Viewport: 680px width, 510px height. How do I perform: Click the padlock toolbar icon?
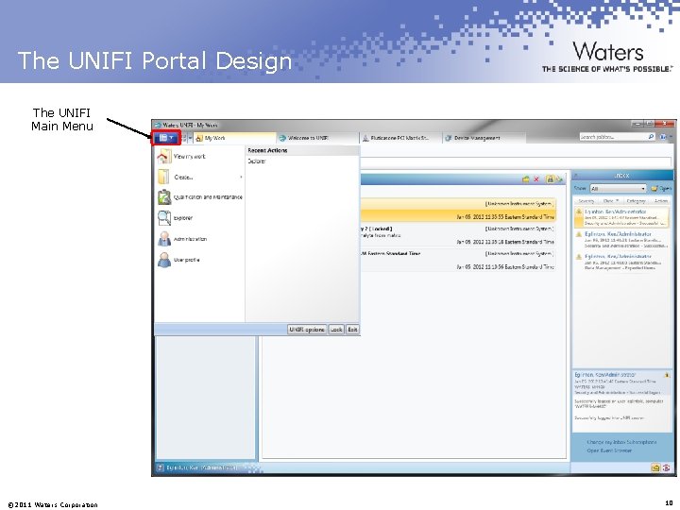(550, 179)
